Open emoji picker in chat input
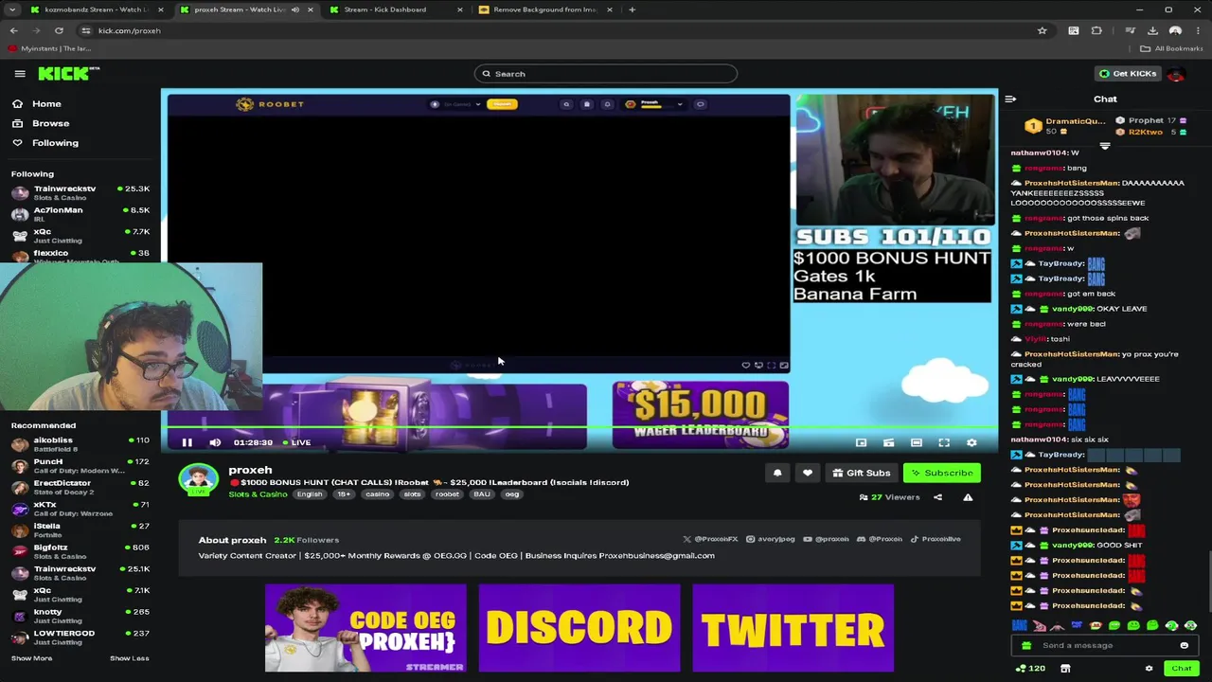1212x682 pixels. point(1184,645)
